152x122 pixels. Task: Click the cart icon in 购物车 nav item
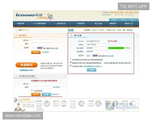132,23
